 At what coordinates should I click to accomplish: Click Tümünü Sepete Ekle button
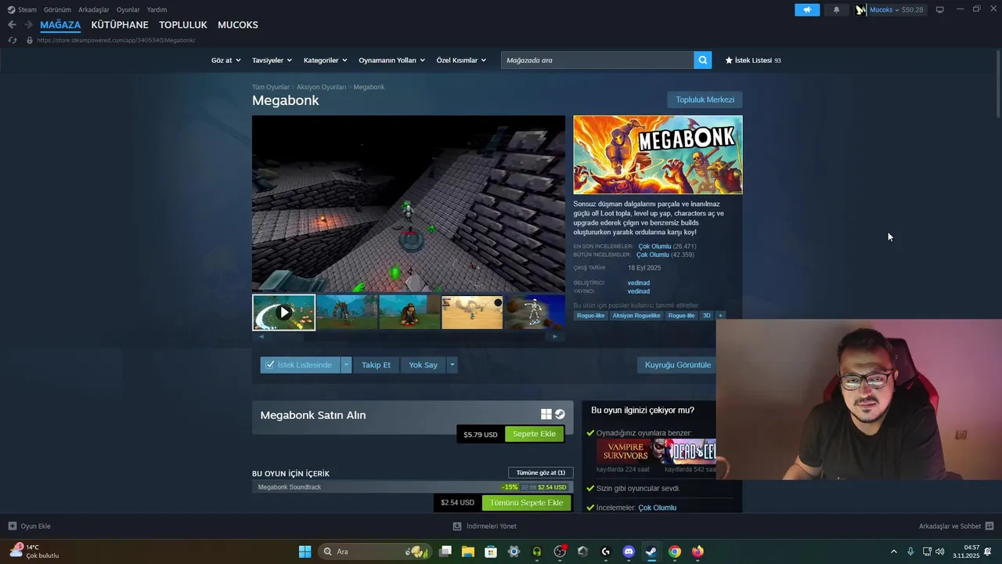pos(526,503)
